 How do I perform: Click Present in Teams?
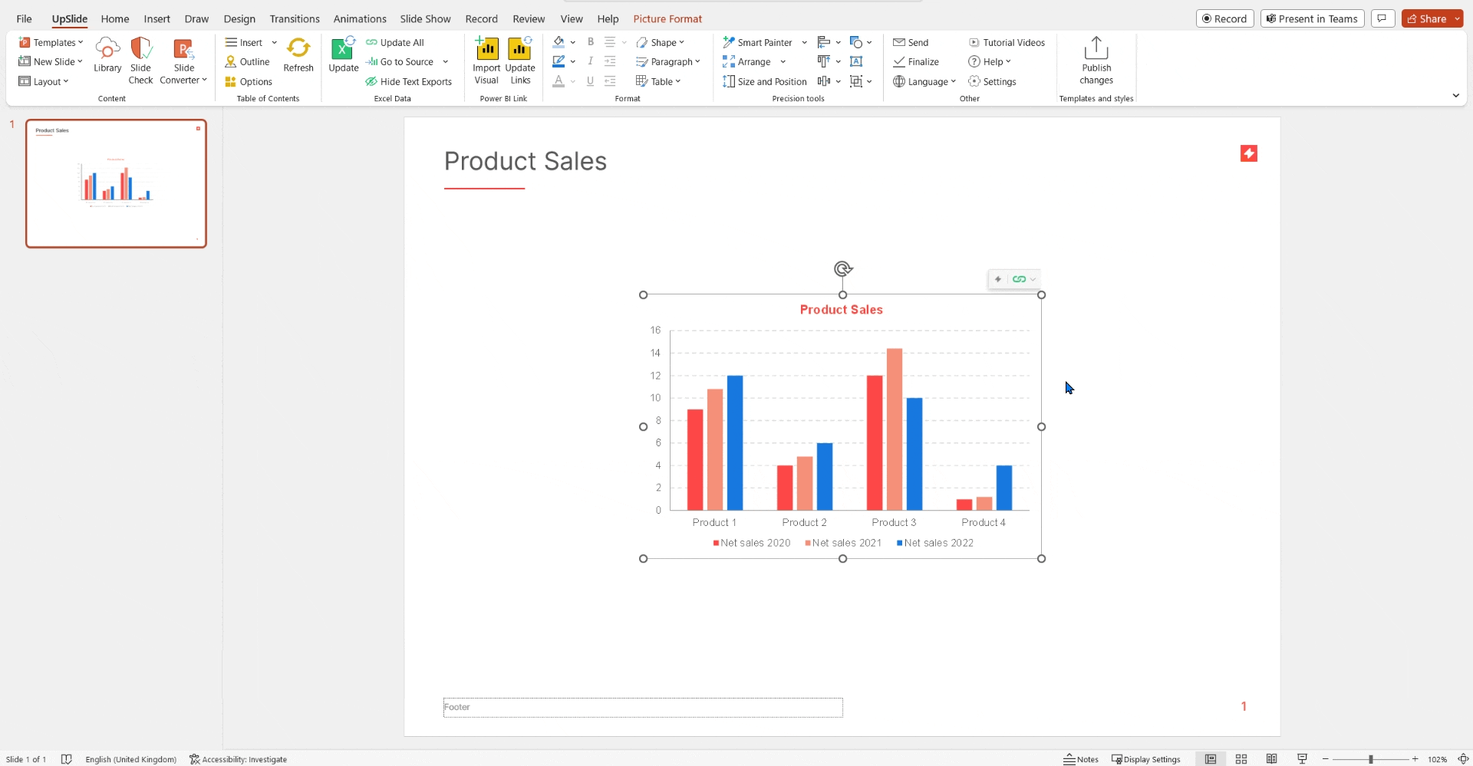click(1312, 18)
